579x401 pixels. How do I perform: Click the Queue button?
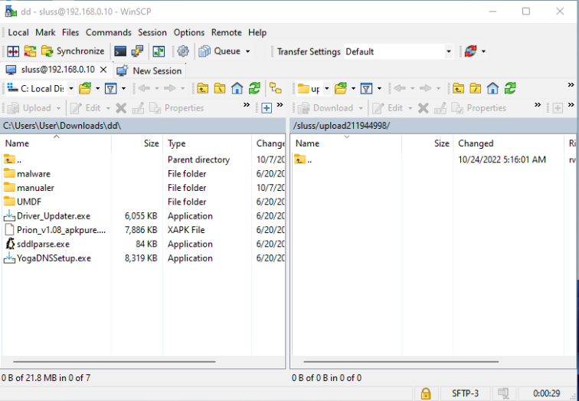point(220,51)
